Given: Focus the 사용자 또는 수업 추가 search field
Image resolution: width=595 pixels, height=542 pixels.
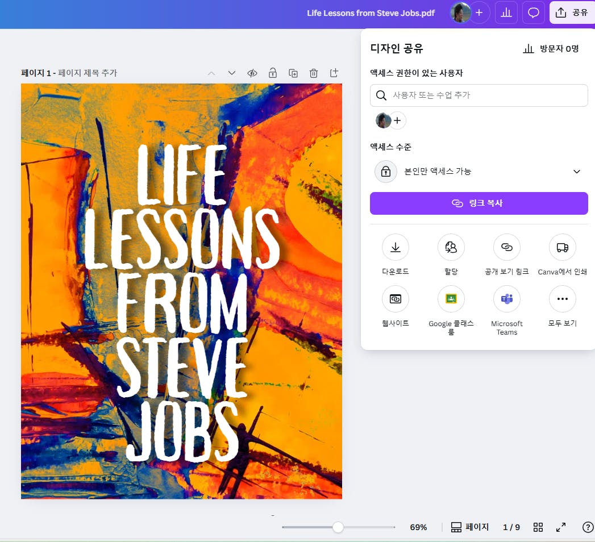Looking at the screenshot, I should [x=479, y=95].
